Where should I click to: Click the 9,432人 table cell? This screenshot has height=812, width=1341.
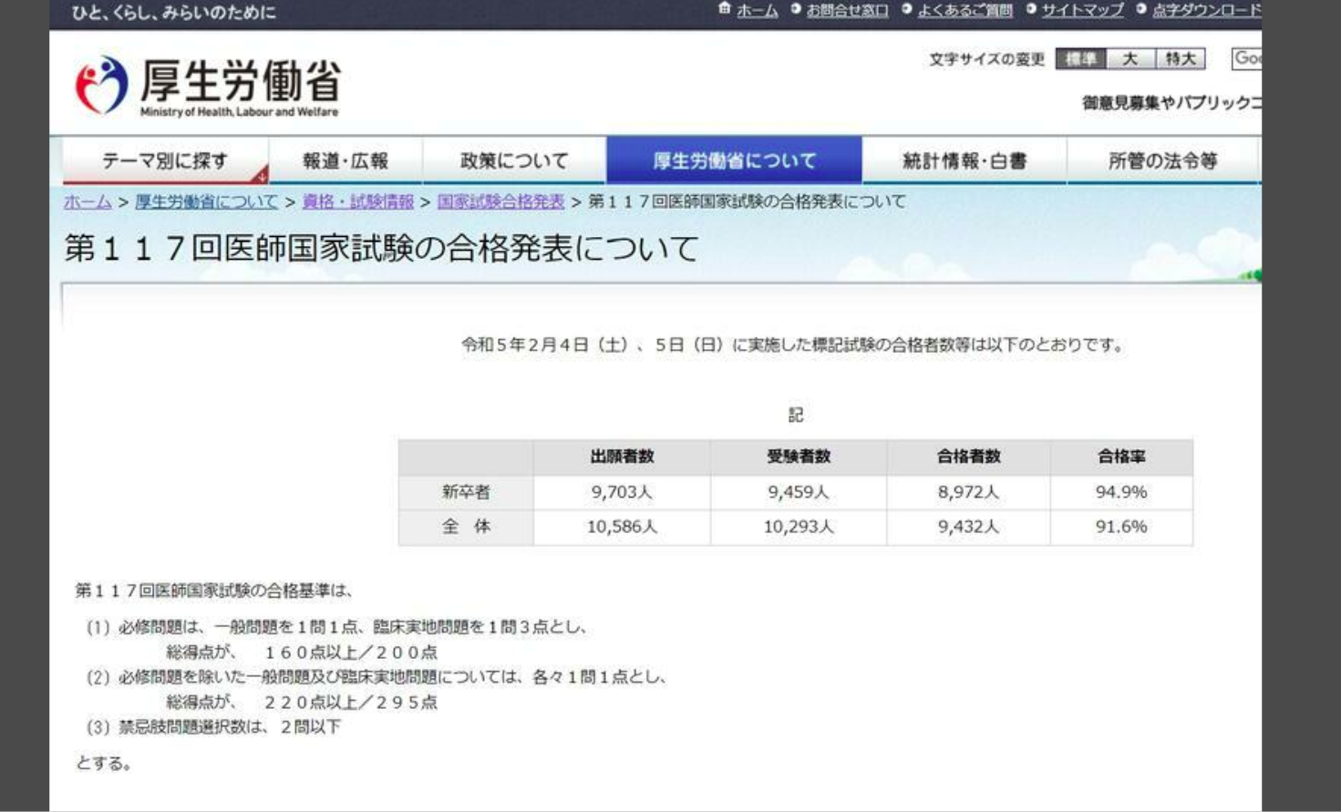tap(968, 527)
